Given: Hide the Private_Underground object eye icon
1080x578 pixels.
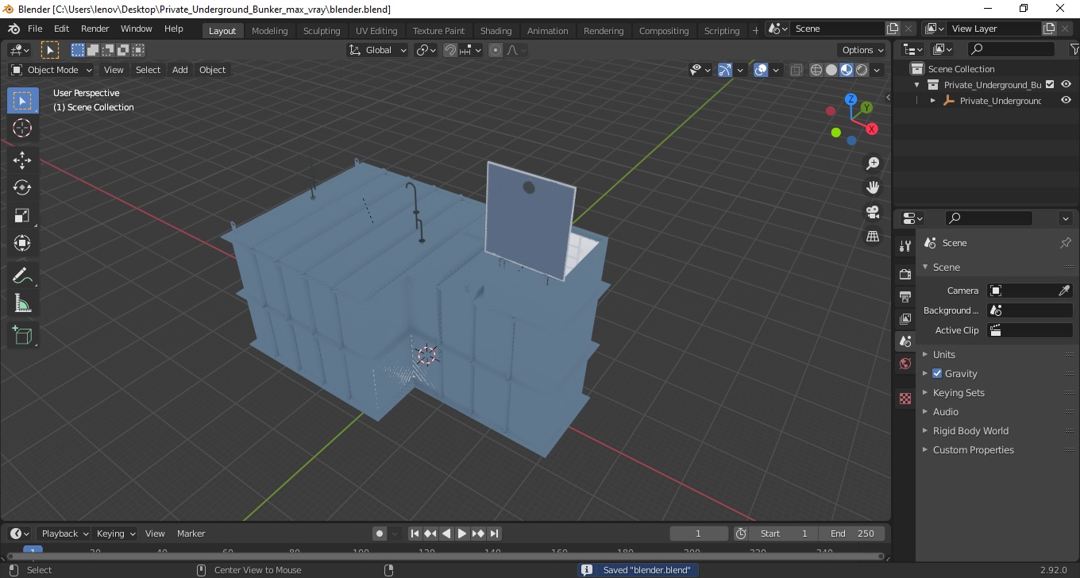Looking at the screenshot, I should (1066, 100).
